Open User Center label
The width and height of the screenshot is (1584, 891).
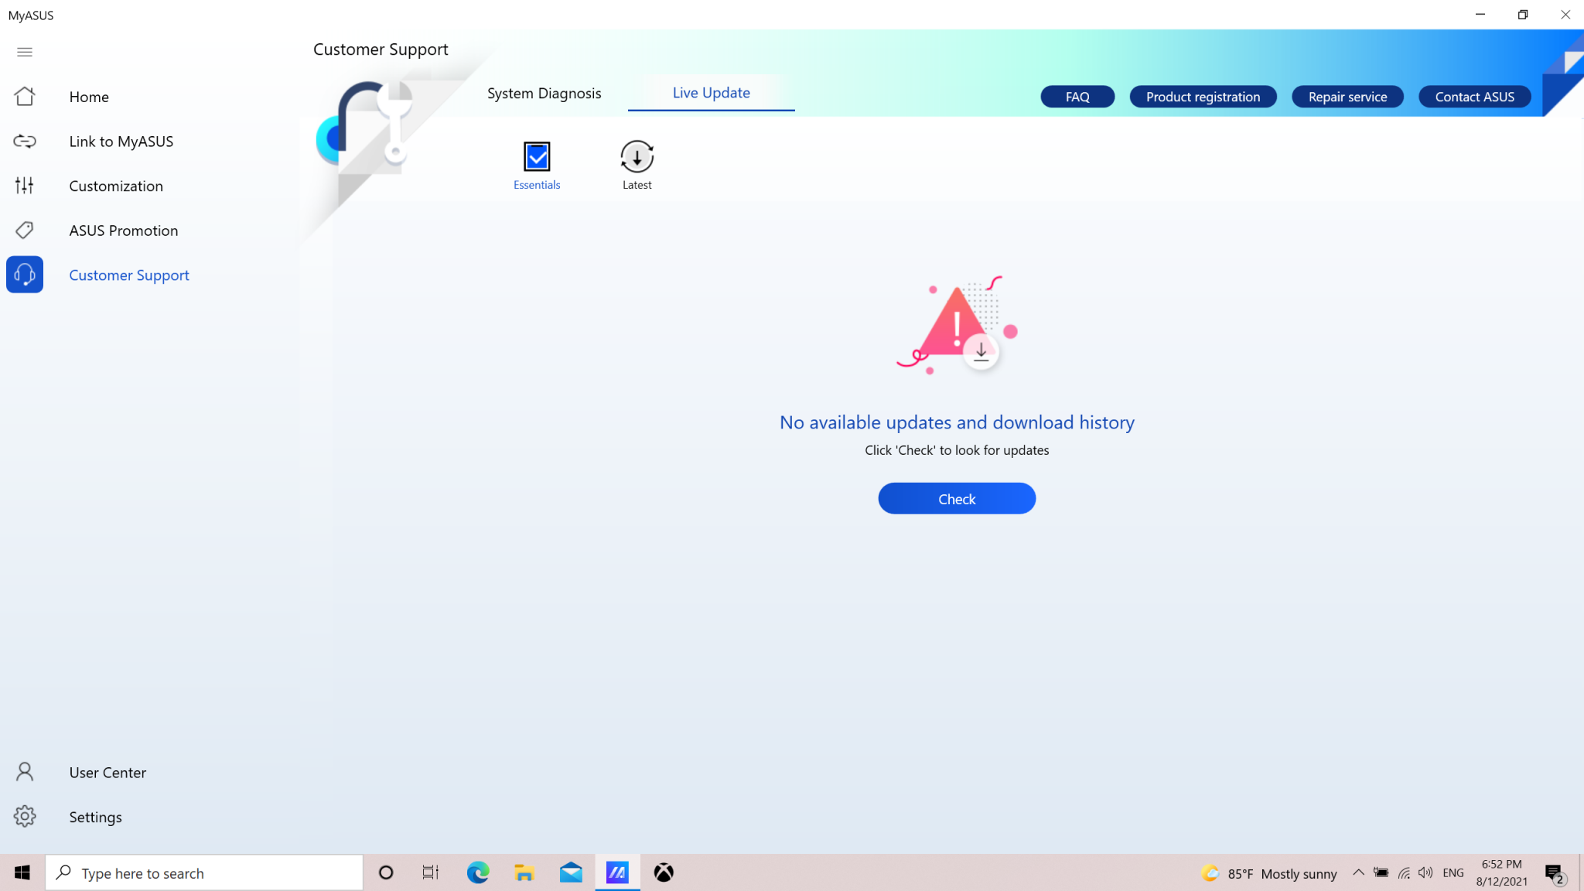[x=108, y=773]
